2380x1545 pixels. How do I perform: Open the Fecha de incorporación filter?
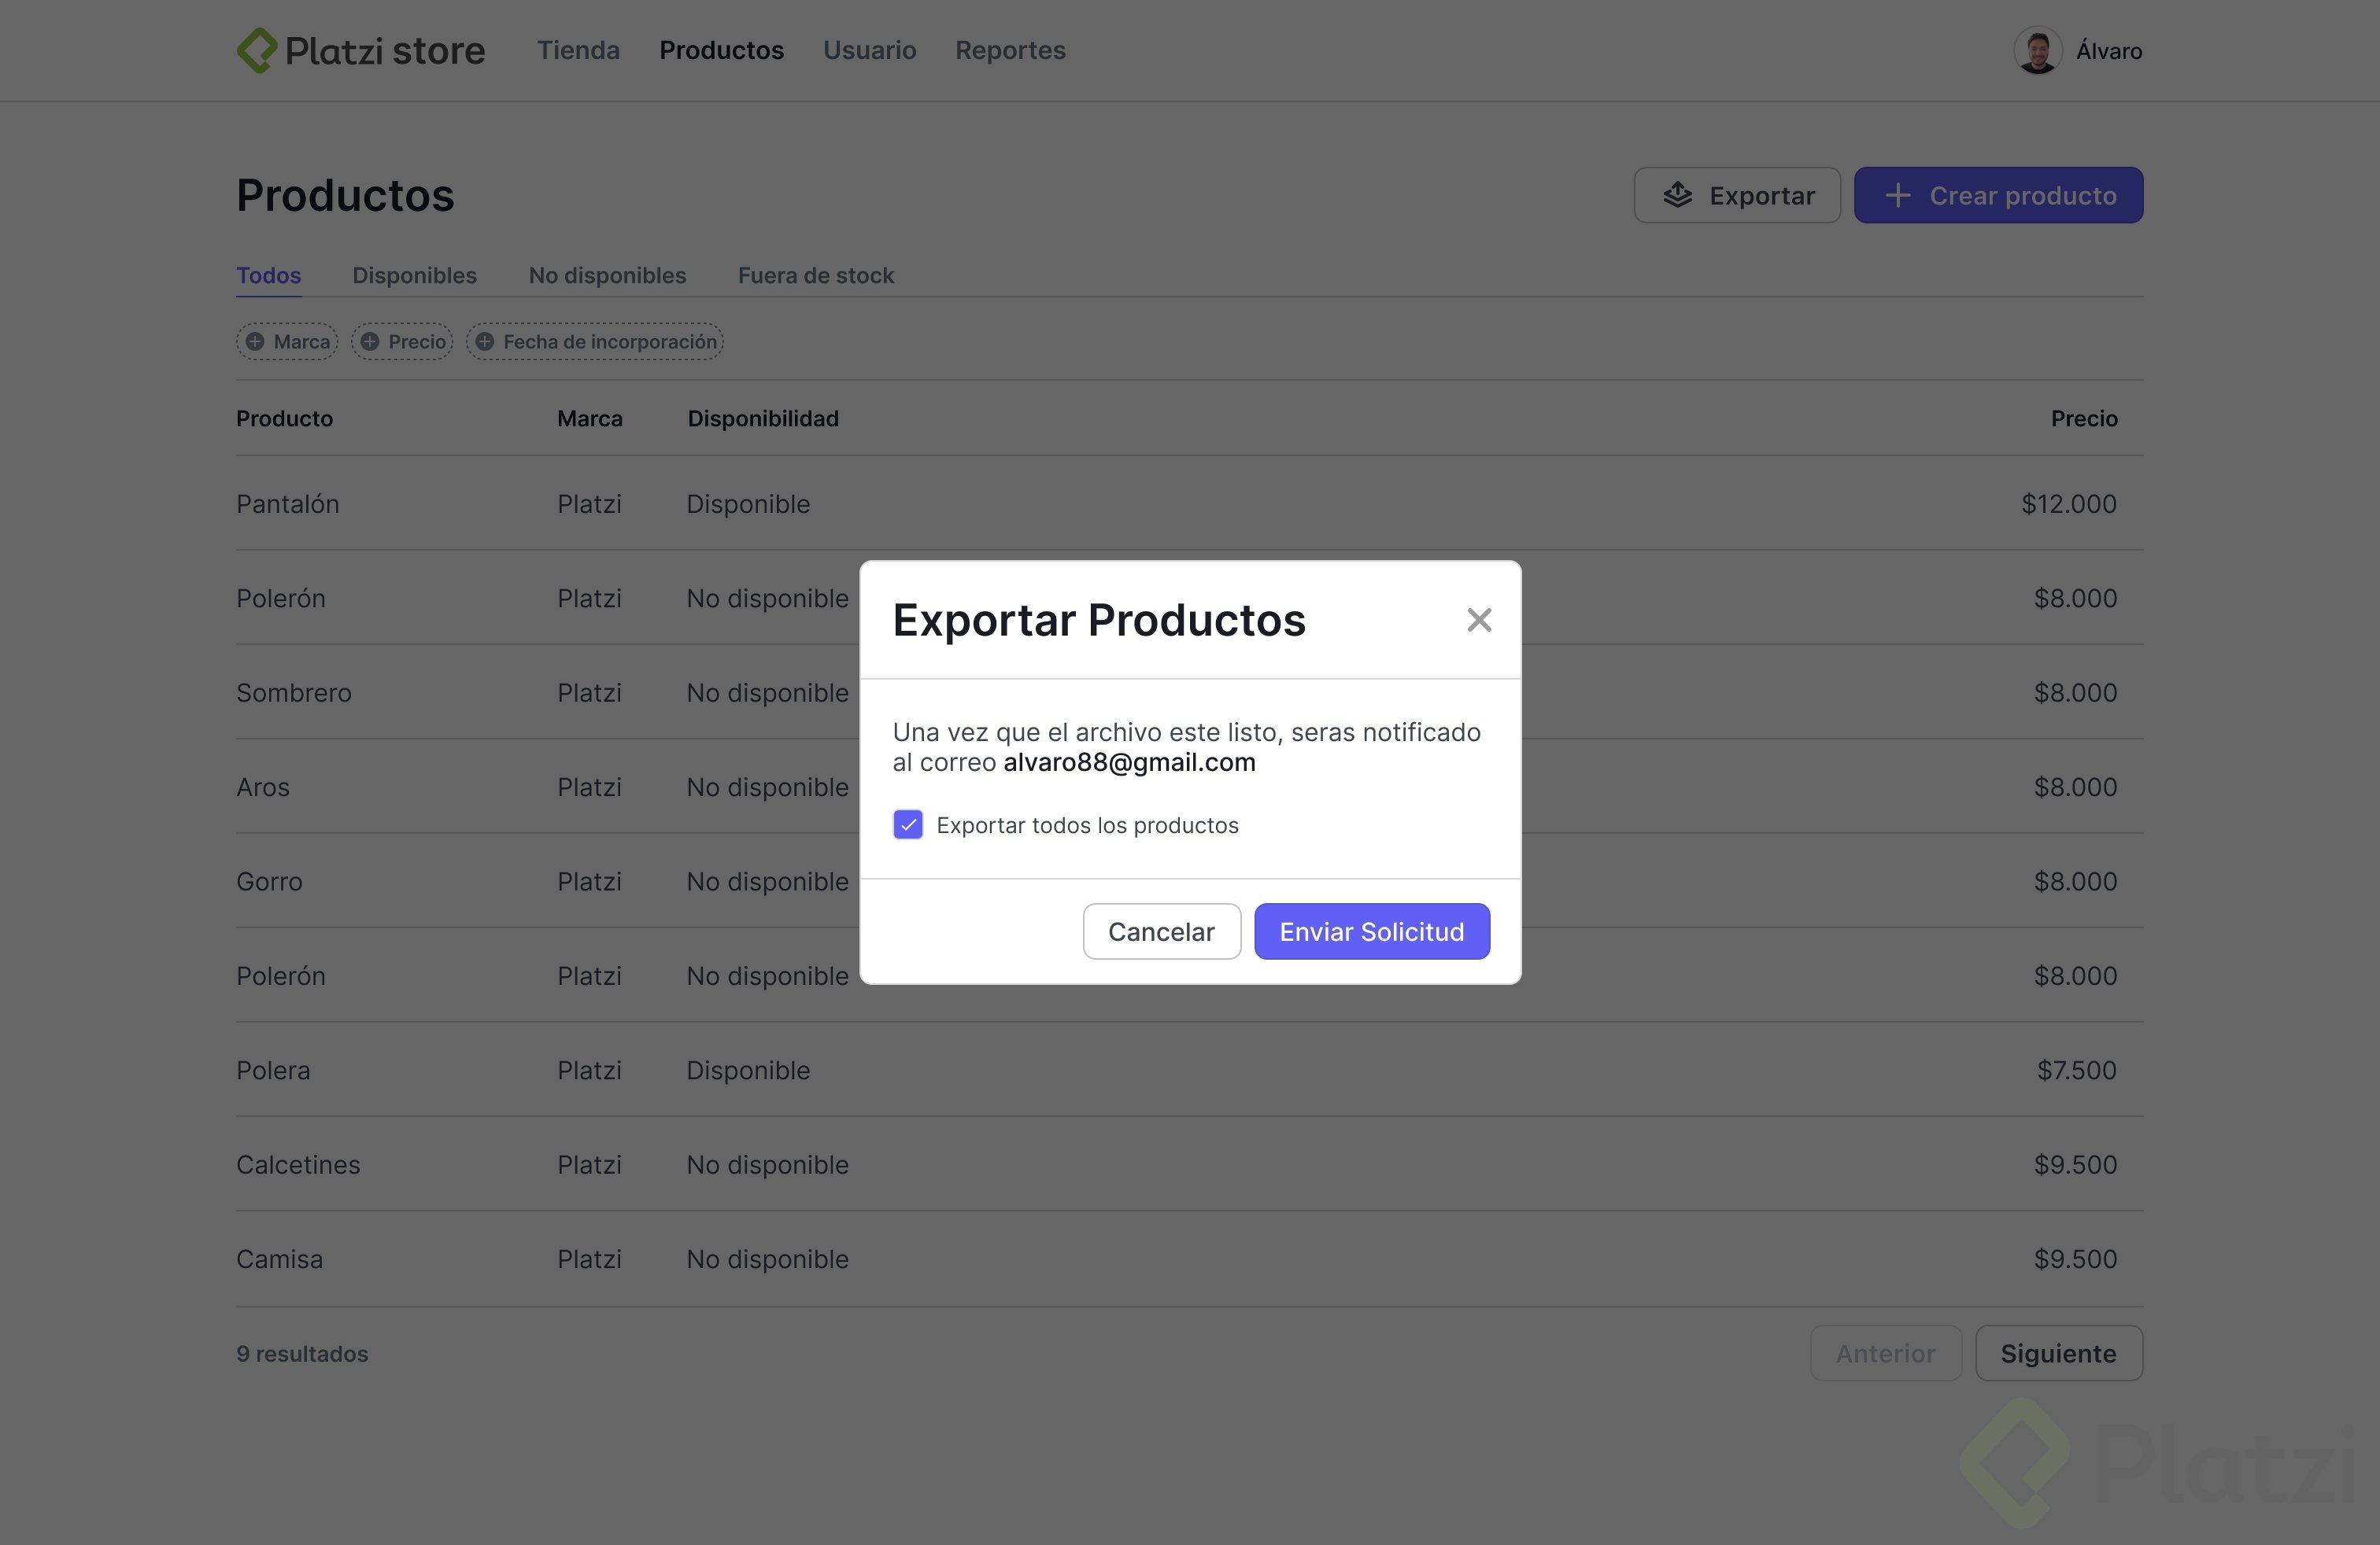tap(595, 341)
